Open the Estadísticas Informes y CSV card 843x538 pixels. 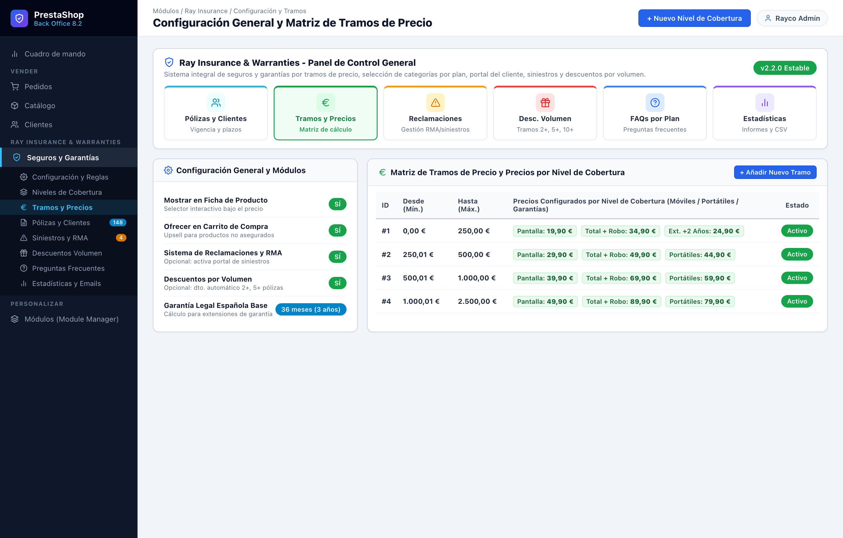(x=765, y=113)
